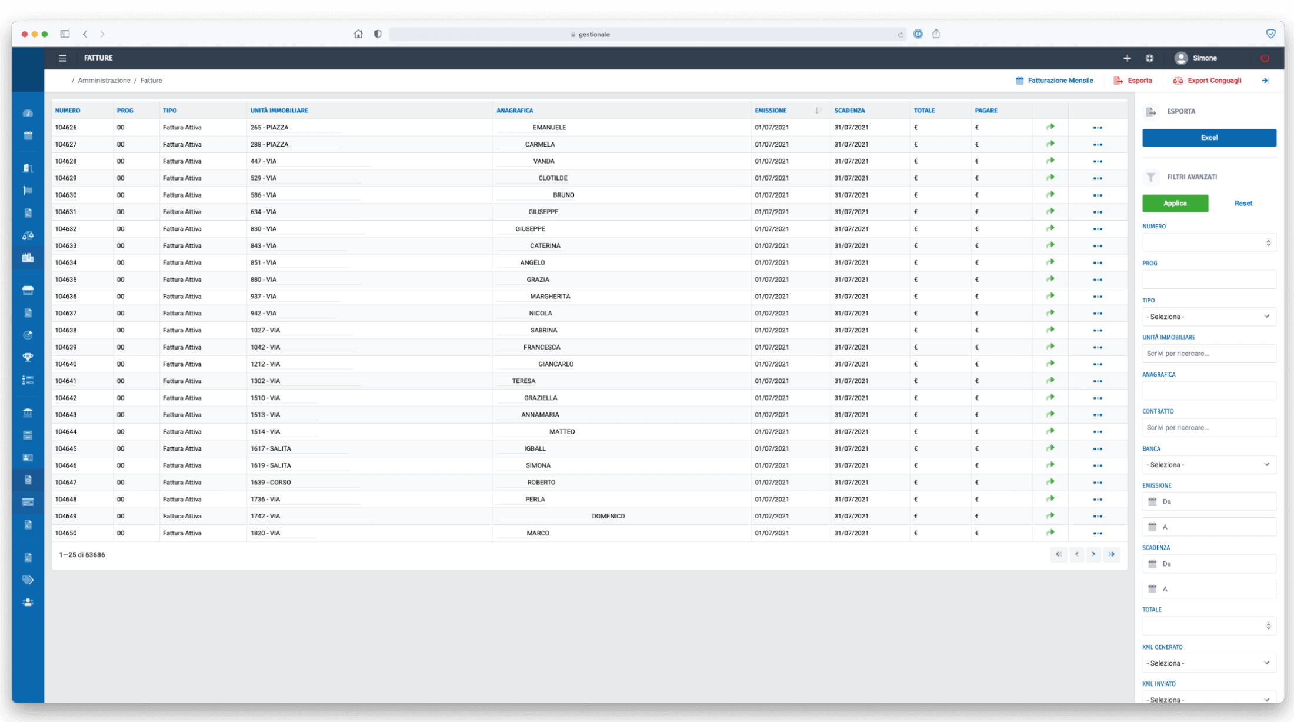
Task: Click the green Applica button
Action: [1175, 203]
